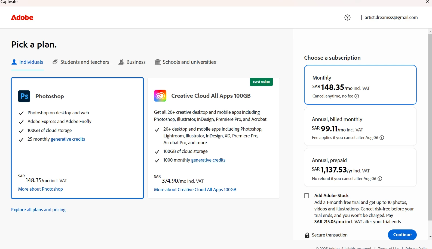Click the Adobe logo
This screenshot has width=432, height=249.
click(22, 17)
